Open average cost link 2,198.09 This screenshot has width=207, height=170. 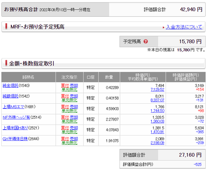157,143
